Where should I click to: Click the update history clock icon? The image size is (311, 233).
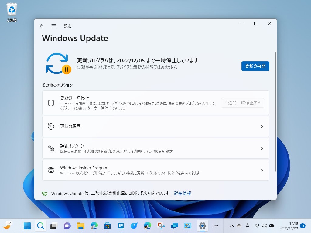(51, 126)
